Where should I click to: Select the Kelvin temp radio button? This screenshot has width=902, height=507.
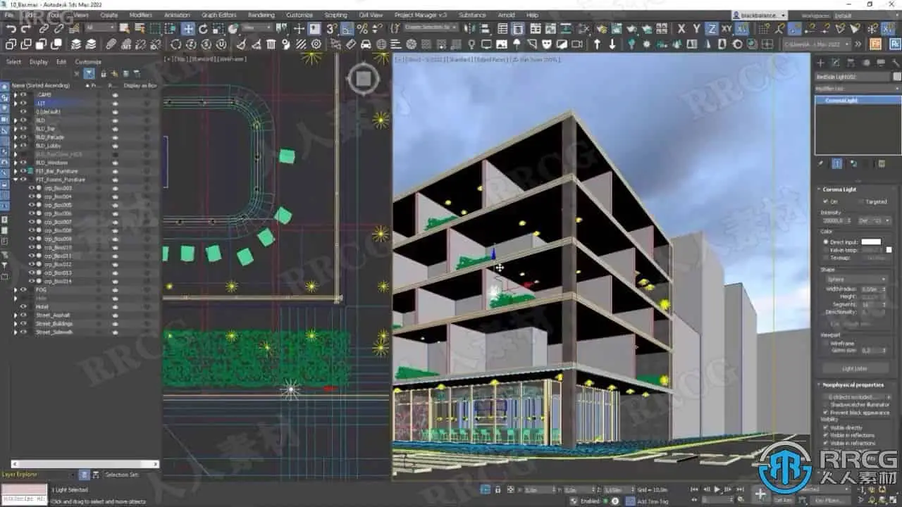click(x=826, y=250)
